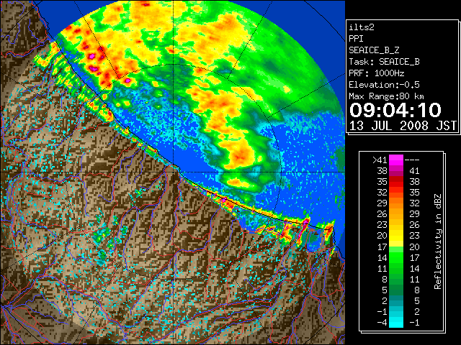Click the magenta >41 legend color swatch
Viewport: 461px width, 345px height.
click(396, 160)
